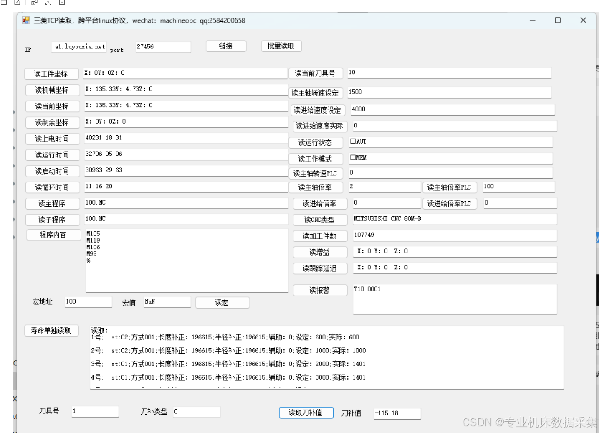Screen dimensions: 599x433
Task: Click the 读主轴倍率PLC button
Action: coord(450,187)
